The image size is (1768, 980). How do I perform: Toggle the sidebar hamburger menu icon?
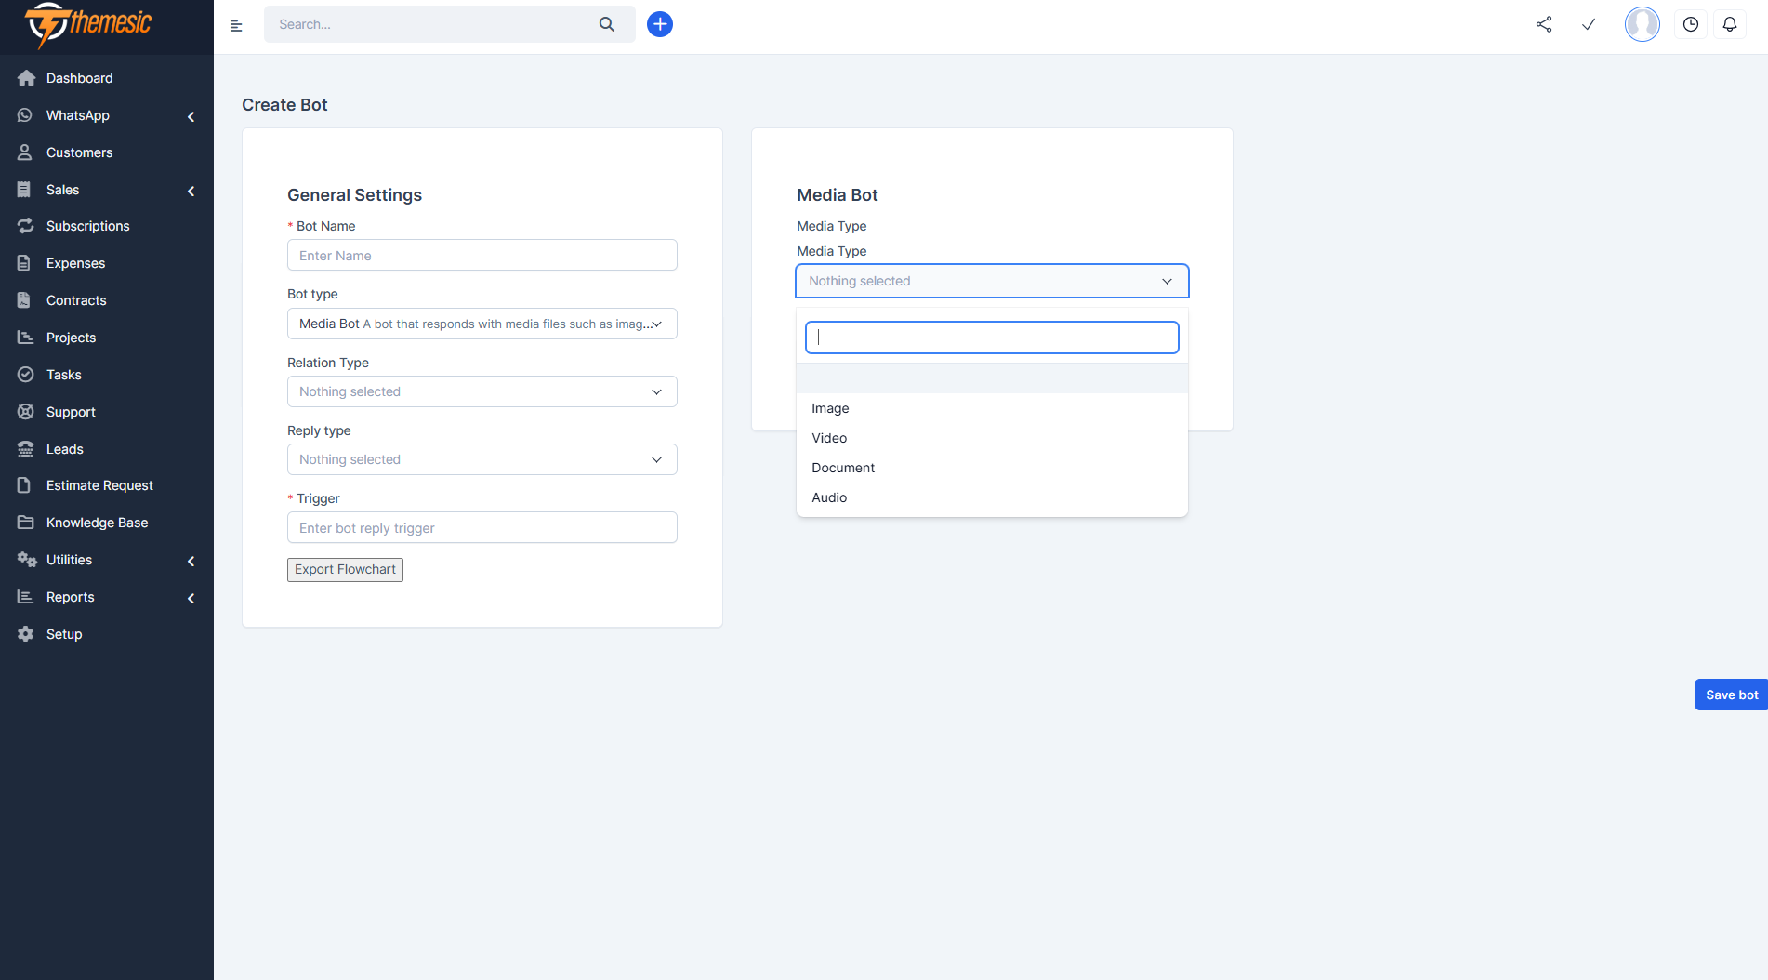click(236, 25)
